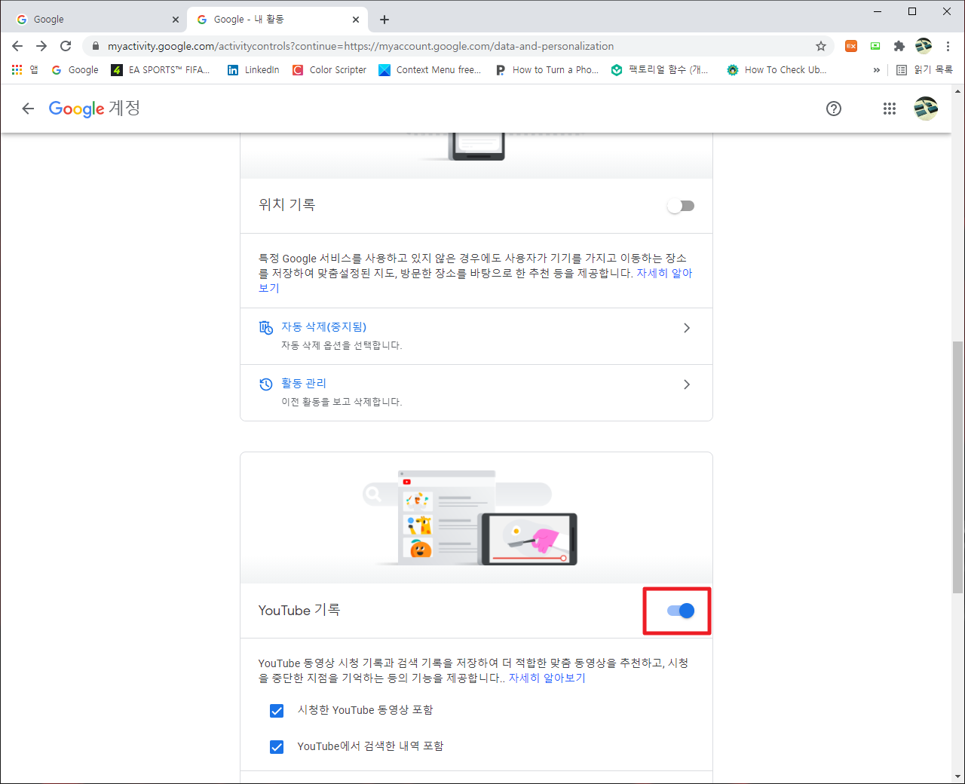This screenshot has height=784, width=965.
Task: Open the apps shortcut in bookmarks bar
Action: [x=24, y=69]
